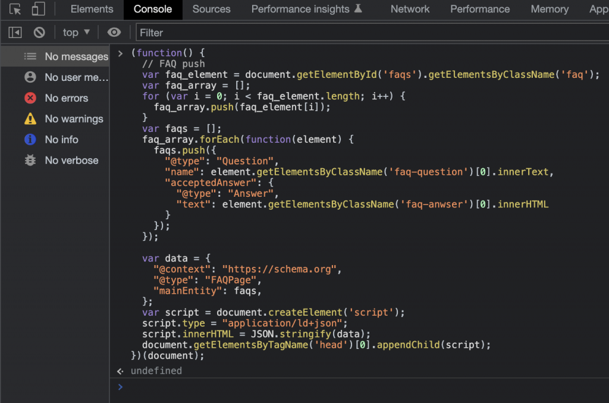Open the Sources tab
609x403 pixels.
click(x=211, y=10)
